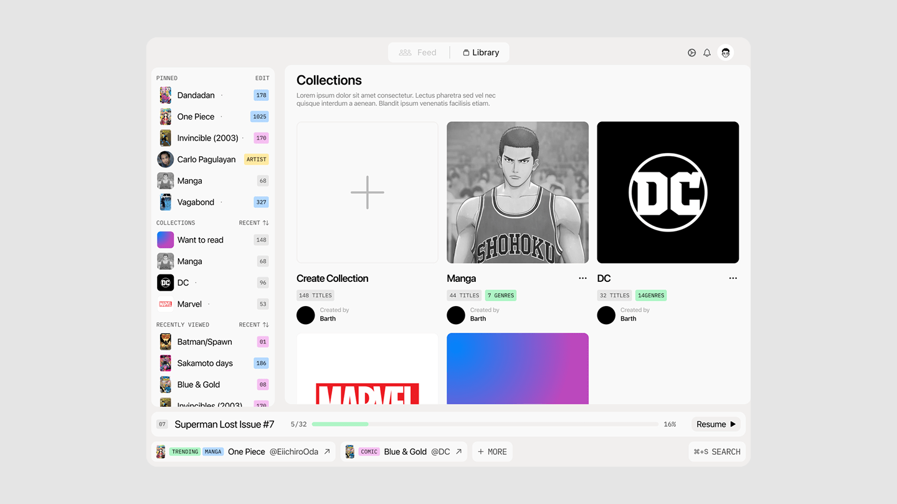Open the DC collection cover image
The height and width of the screenshot is (504, 897).
[x=668, y=192]
